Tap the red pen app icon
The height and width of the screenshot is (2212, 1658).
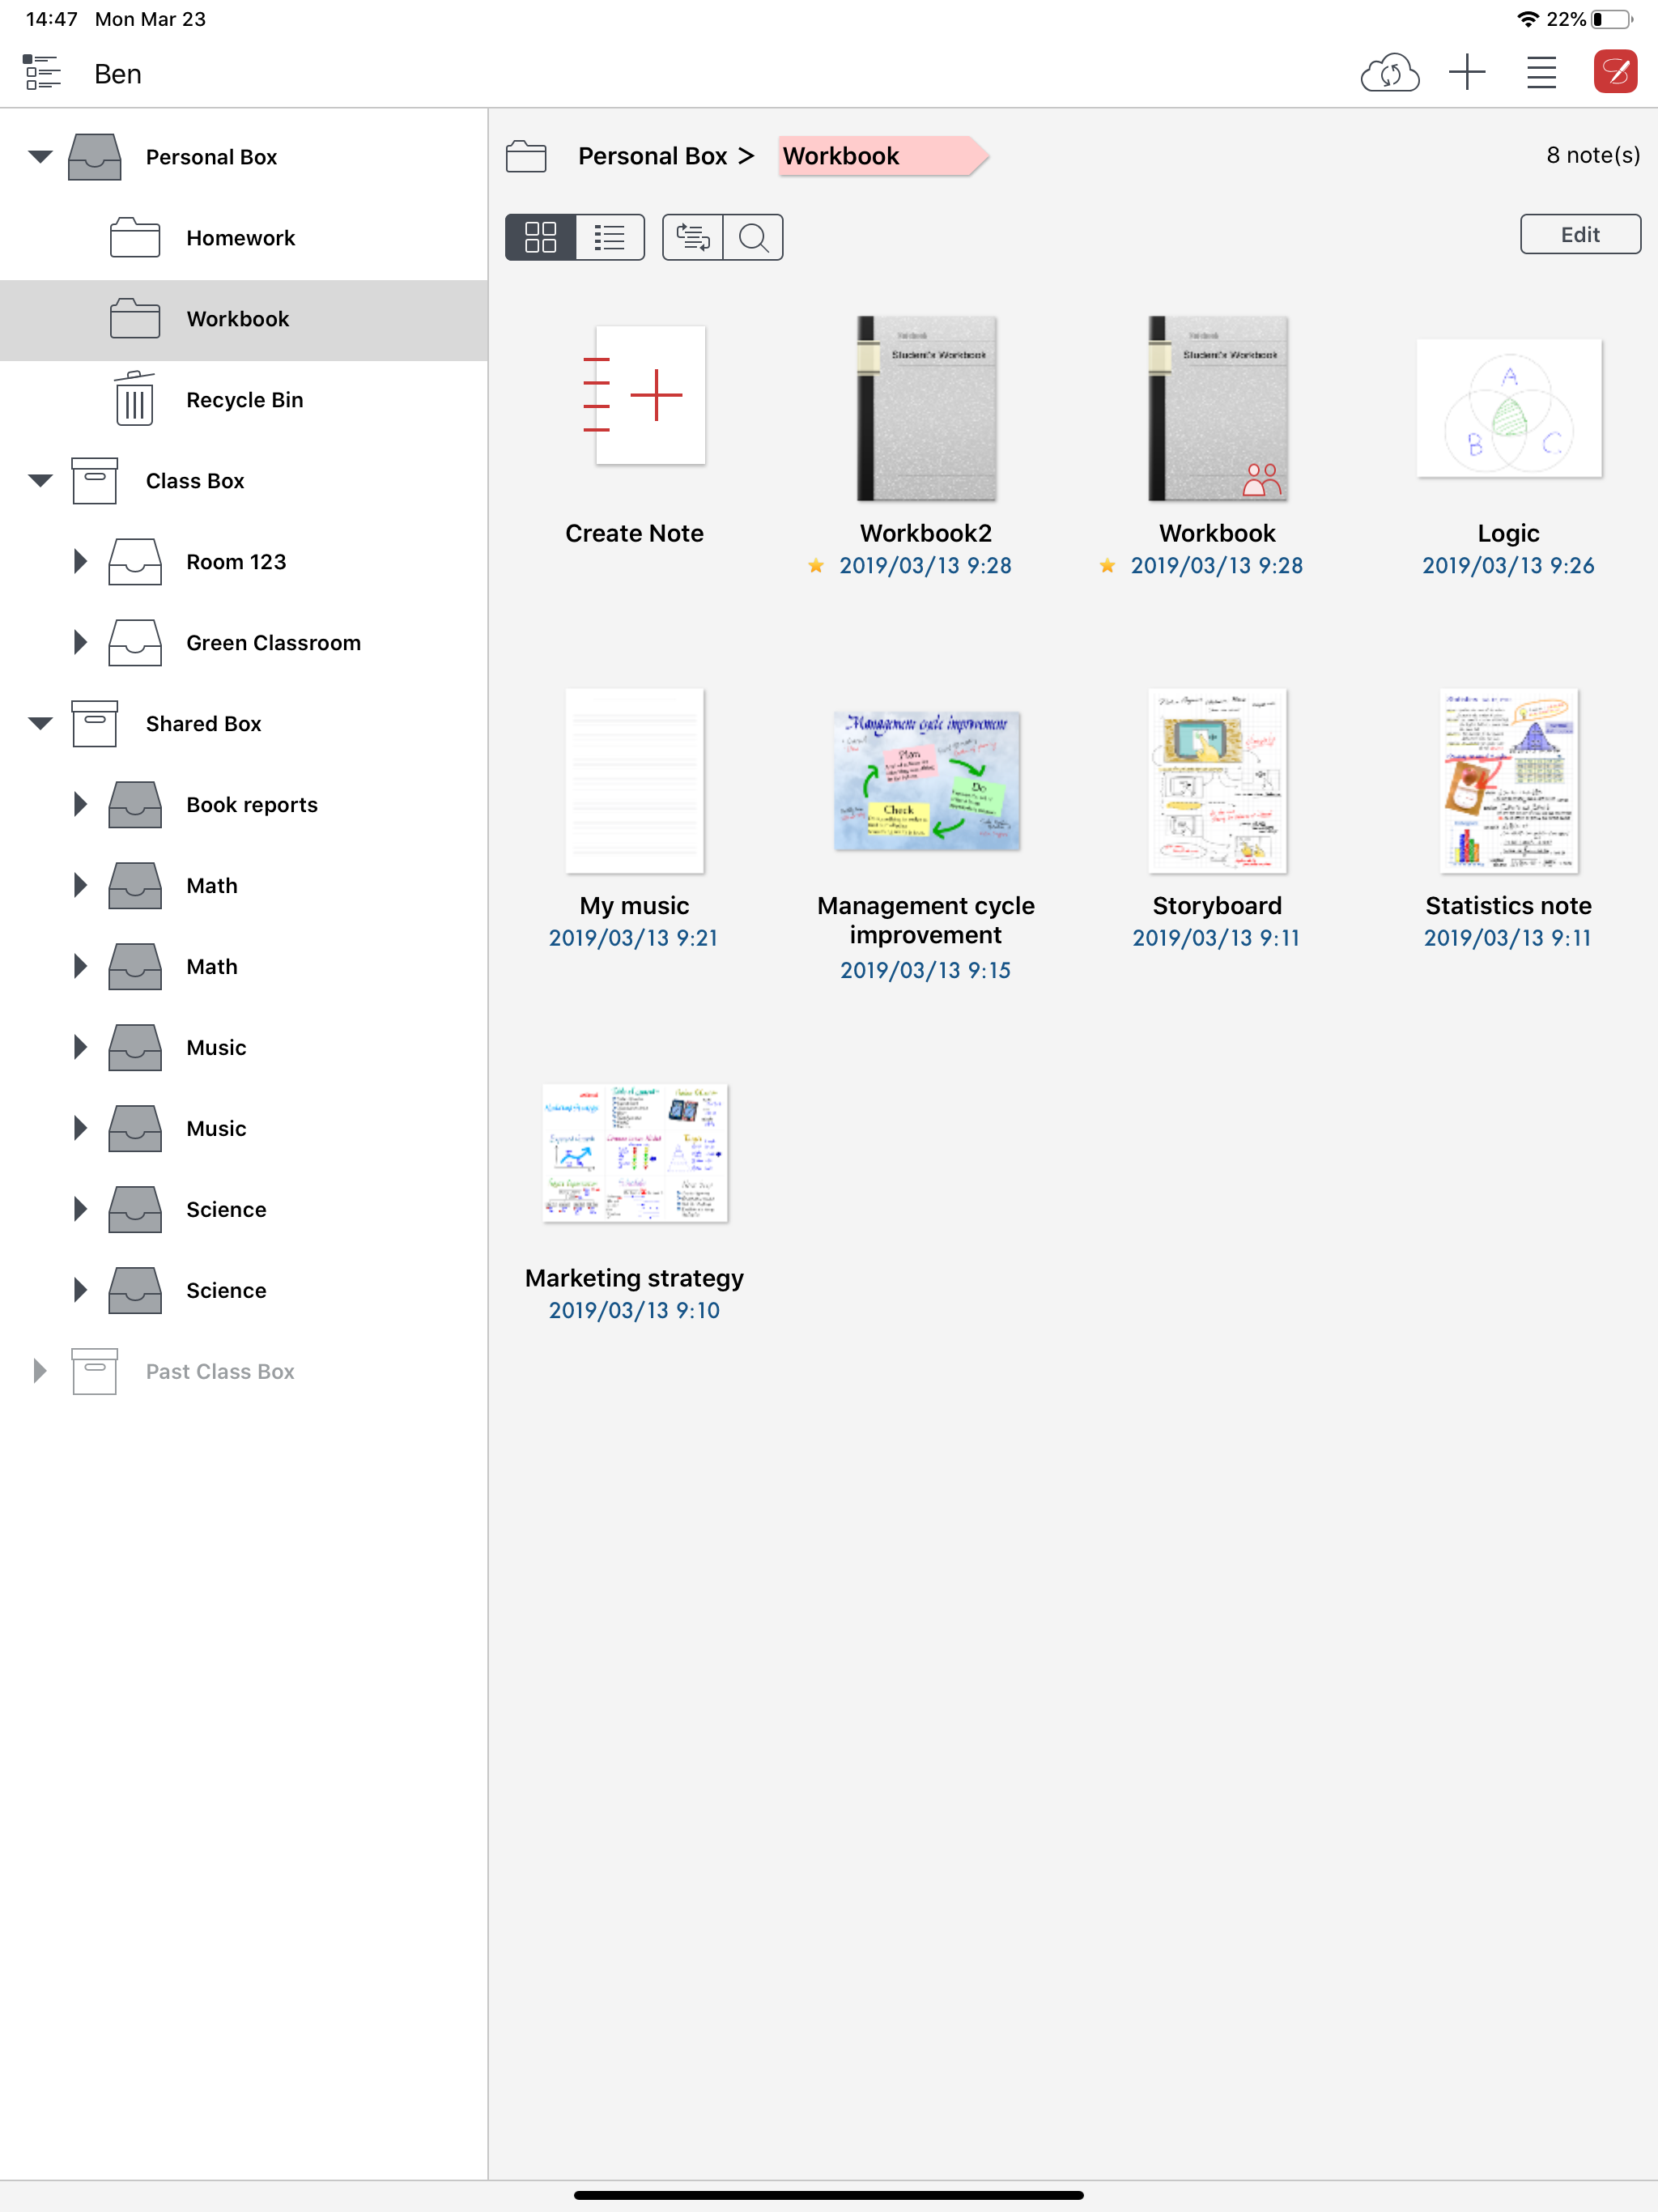[1614, 73]
